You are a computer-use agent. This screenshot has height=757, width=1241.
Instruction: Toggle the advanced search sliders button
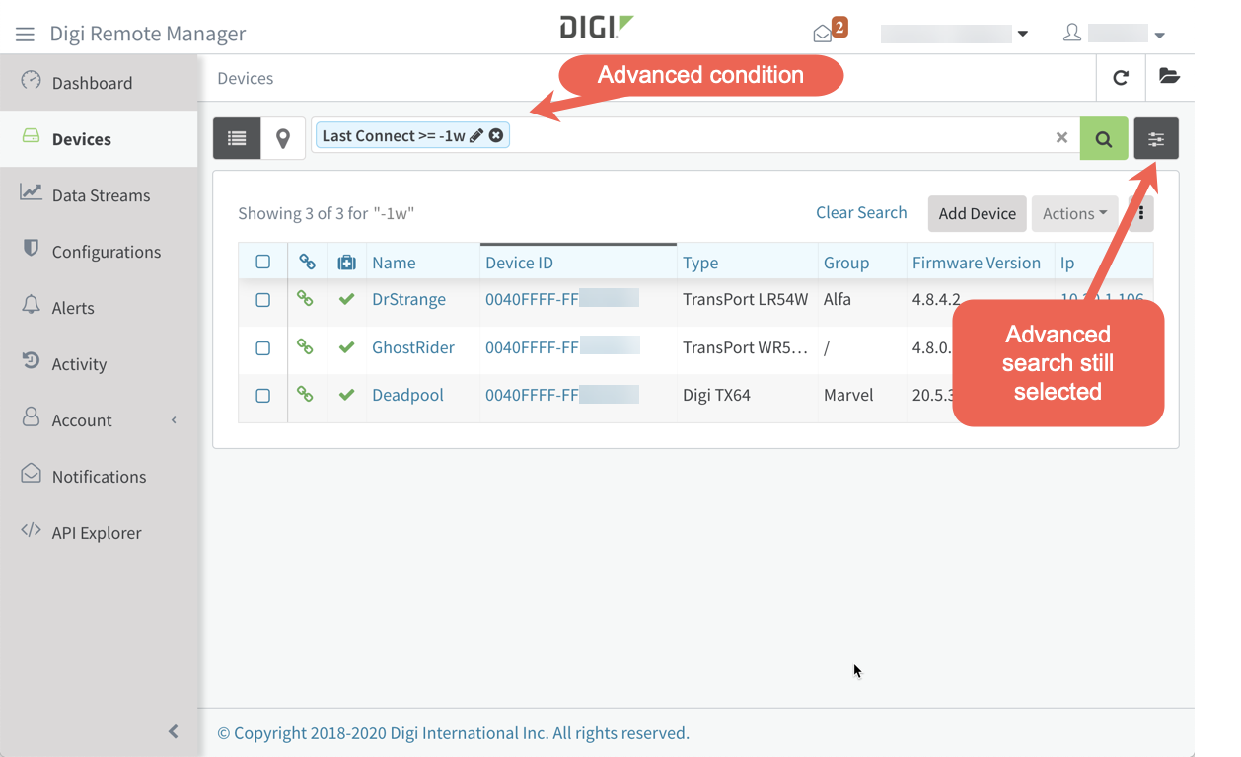(x=1156, y=138)
